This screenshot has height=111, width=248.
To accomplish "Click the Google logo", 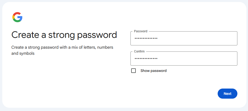I will pyautogui.click(x=17, y=17).
